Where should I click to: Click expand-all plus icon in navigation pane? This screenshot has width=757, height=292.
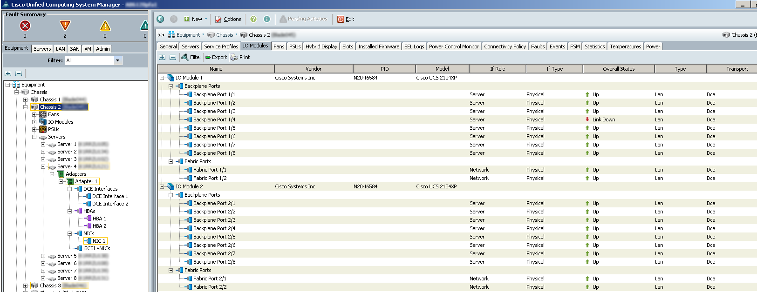pos(8,73)
